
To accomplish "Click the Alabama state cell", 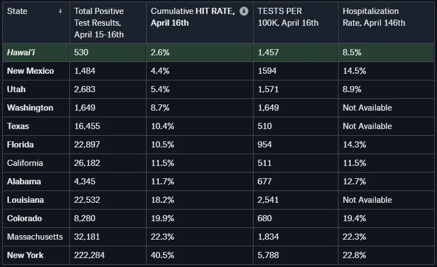I will [24, 182].
